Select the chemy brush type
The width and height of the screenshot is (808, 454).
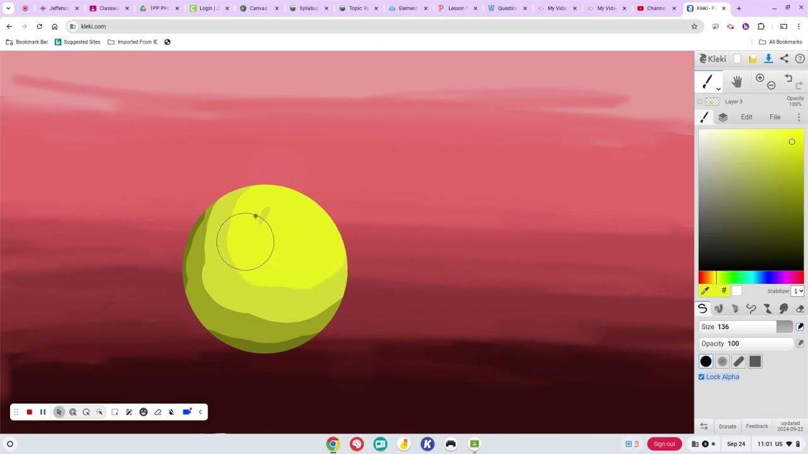tap(768, 308)
